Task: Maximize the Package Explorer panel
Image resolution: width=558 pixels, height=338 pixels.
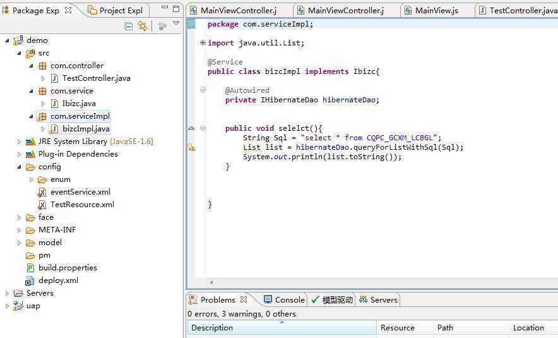Action: tap(176, 9)
